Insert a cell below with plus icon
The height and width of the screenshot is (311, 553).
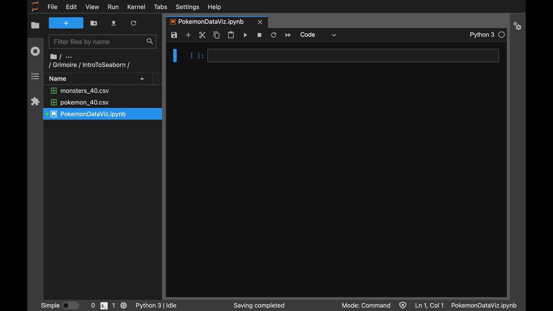tap(188, 35)
